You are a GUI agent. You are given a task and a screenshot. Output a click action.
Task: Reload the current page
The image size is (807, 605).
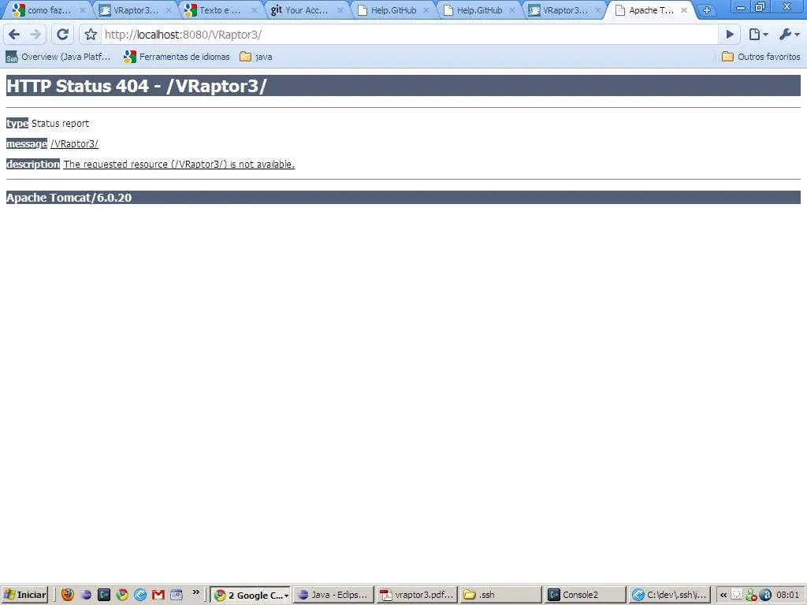tap(62, 35)
